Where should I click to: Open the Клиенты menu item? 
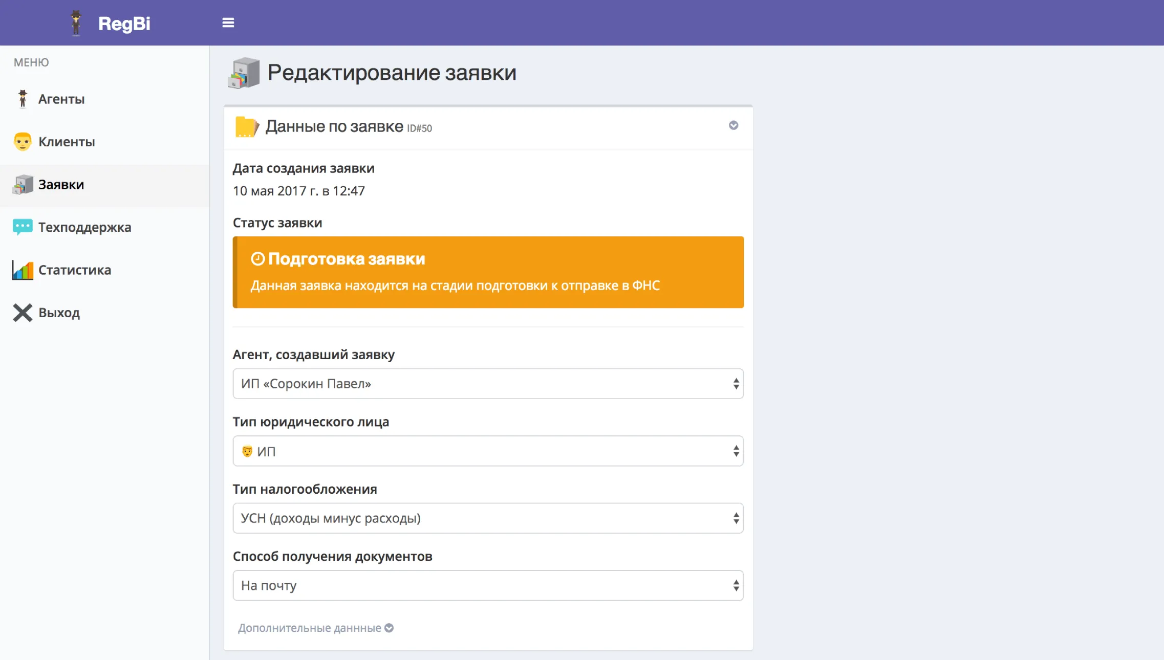coord(67,142)
